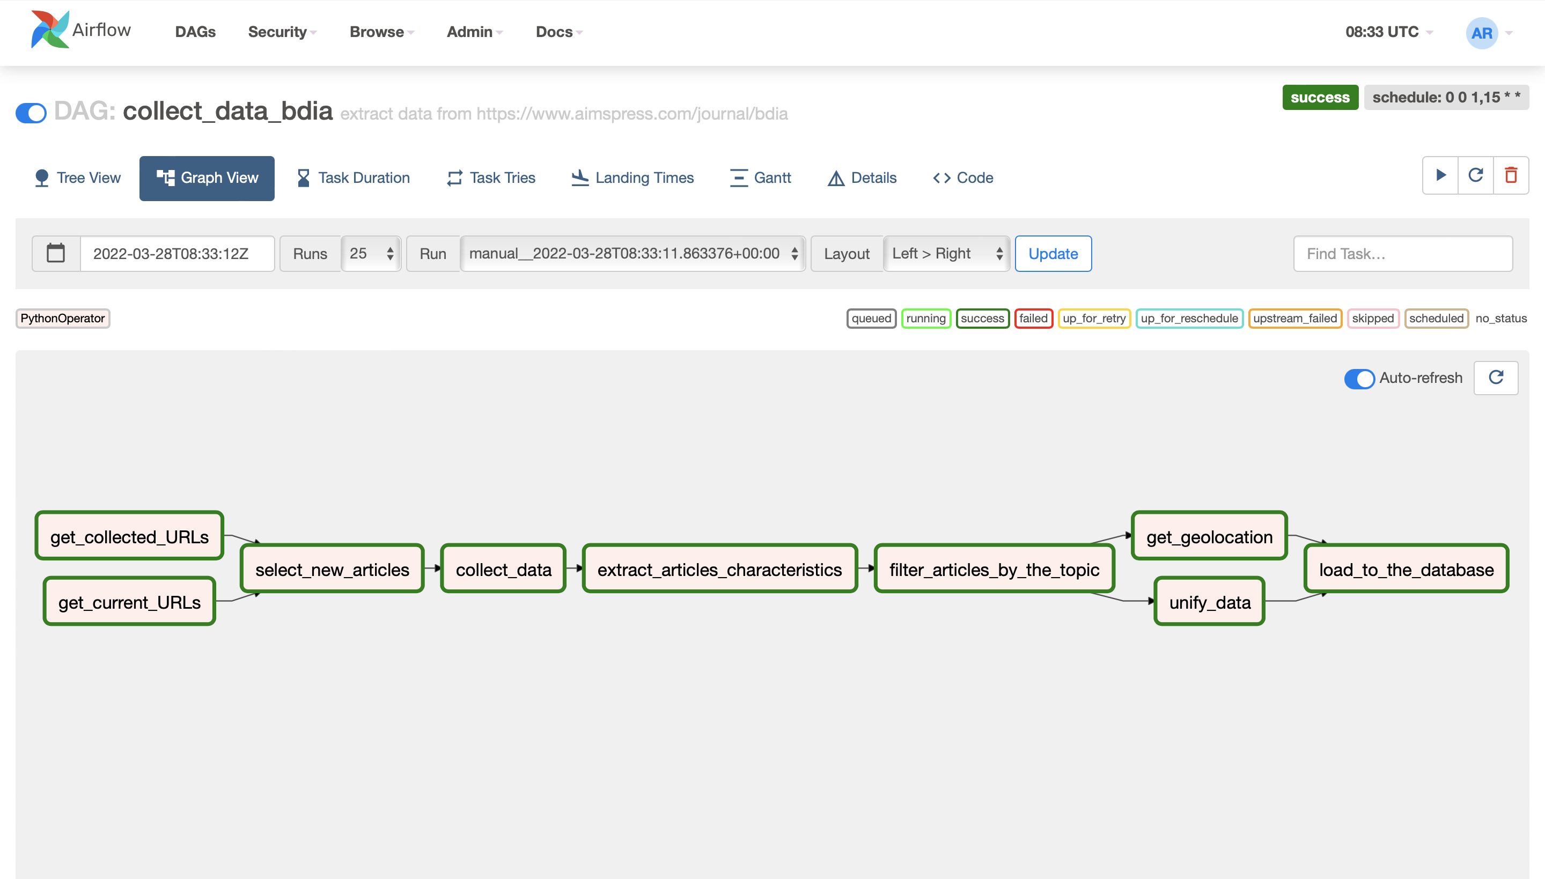This screenshot has width=1545, height=879.
Task: Trigger the DAG with play icon
Action: point(1440,176)
